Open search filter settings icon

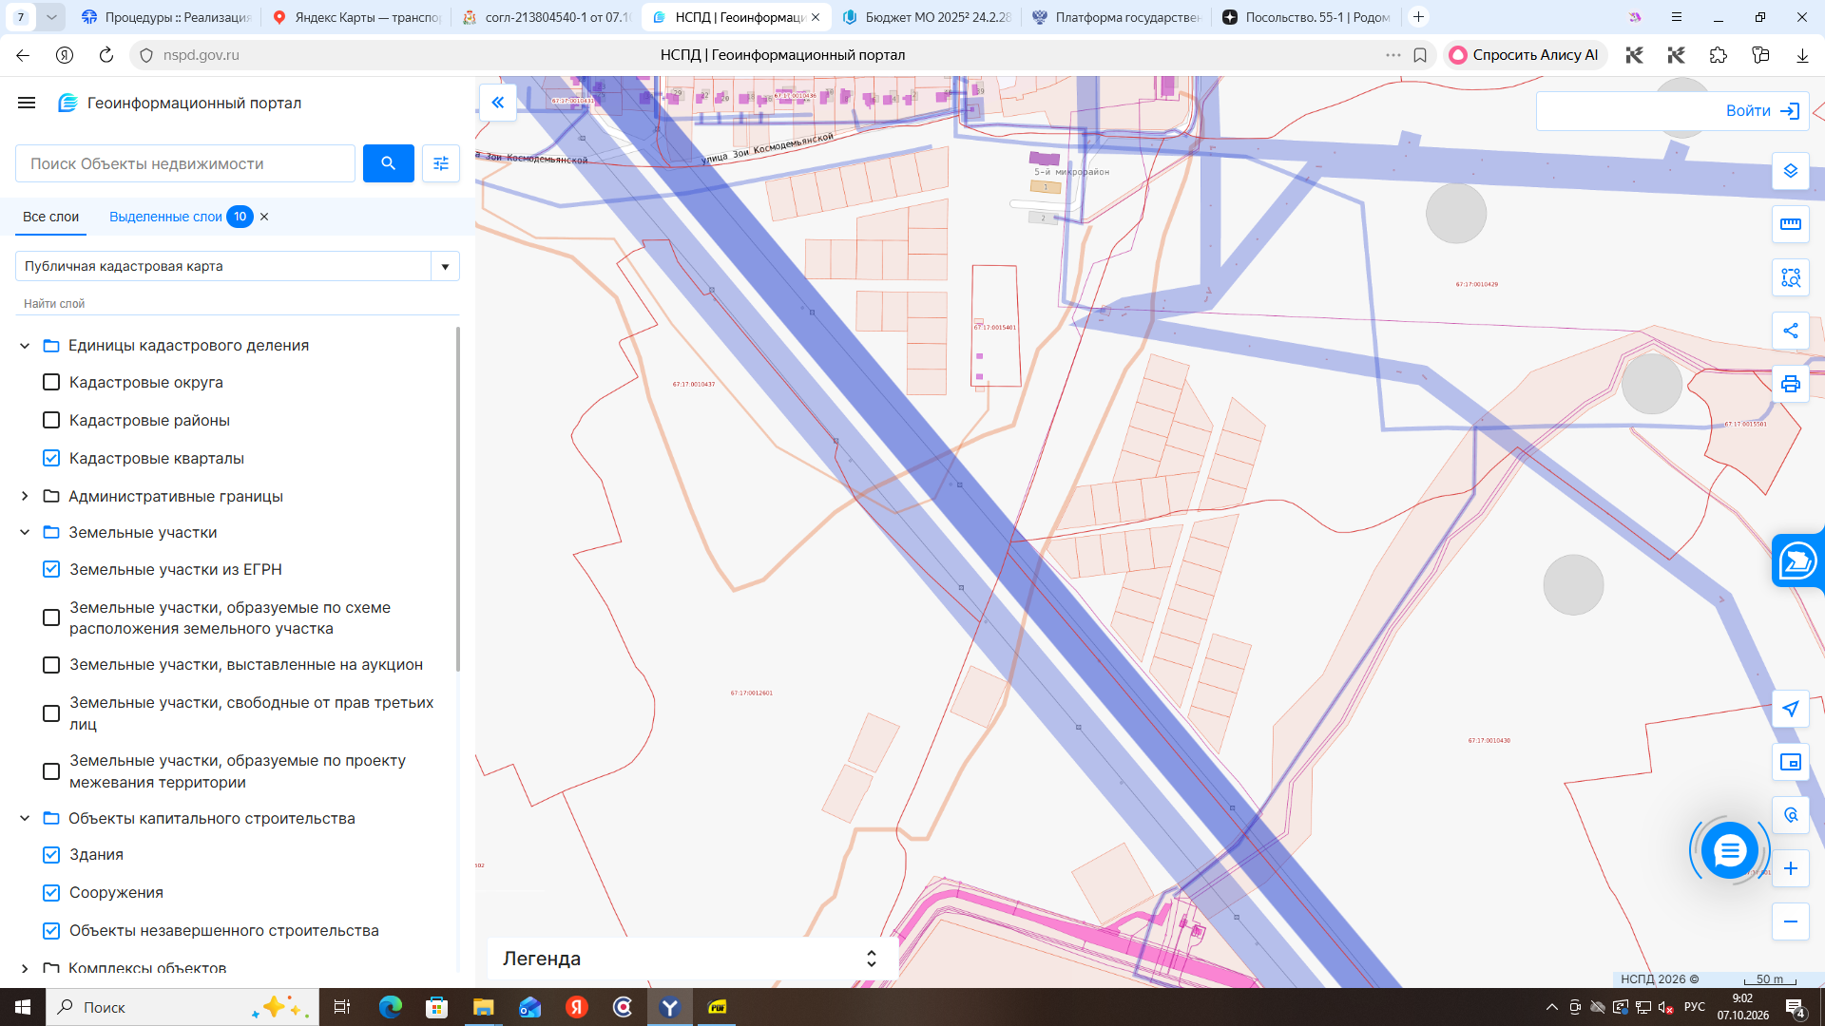pos(441,163)
